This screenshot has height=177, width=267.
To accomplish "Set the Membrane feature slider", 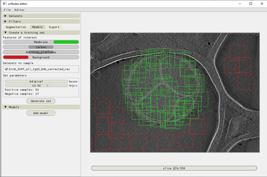I will [x=41, y=42].
